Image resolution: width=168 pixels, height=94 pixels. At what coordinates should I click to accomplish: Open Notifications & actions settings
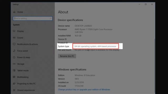coord(27,44)
